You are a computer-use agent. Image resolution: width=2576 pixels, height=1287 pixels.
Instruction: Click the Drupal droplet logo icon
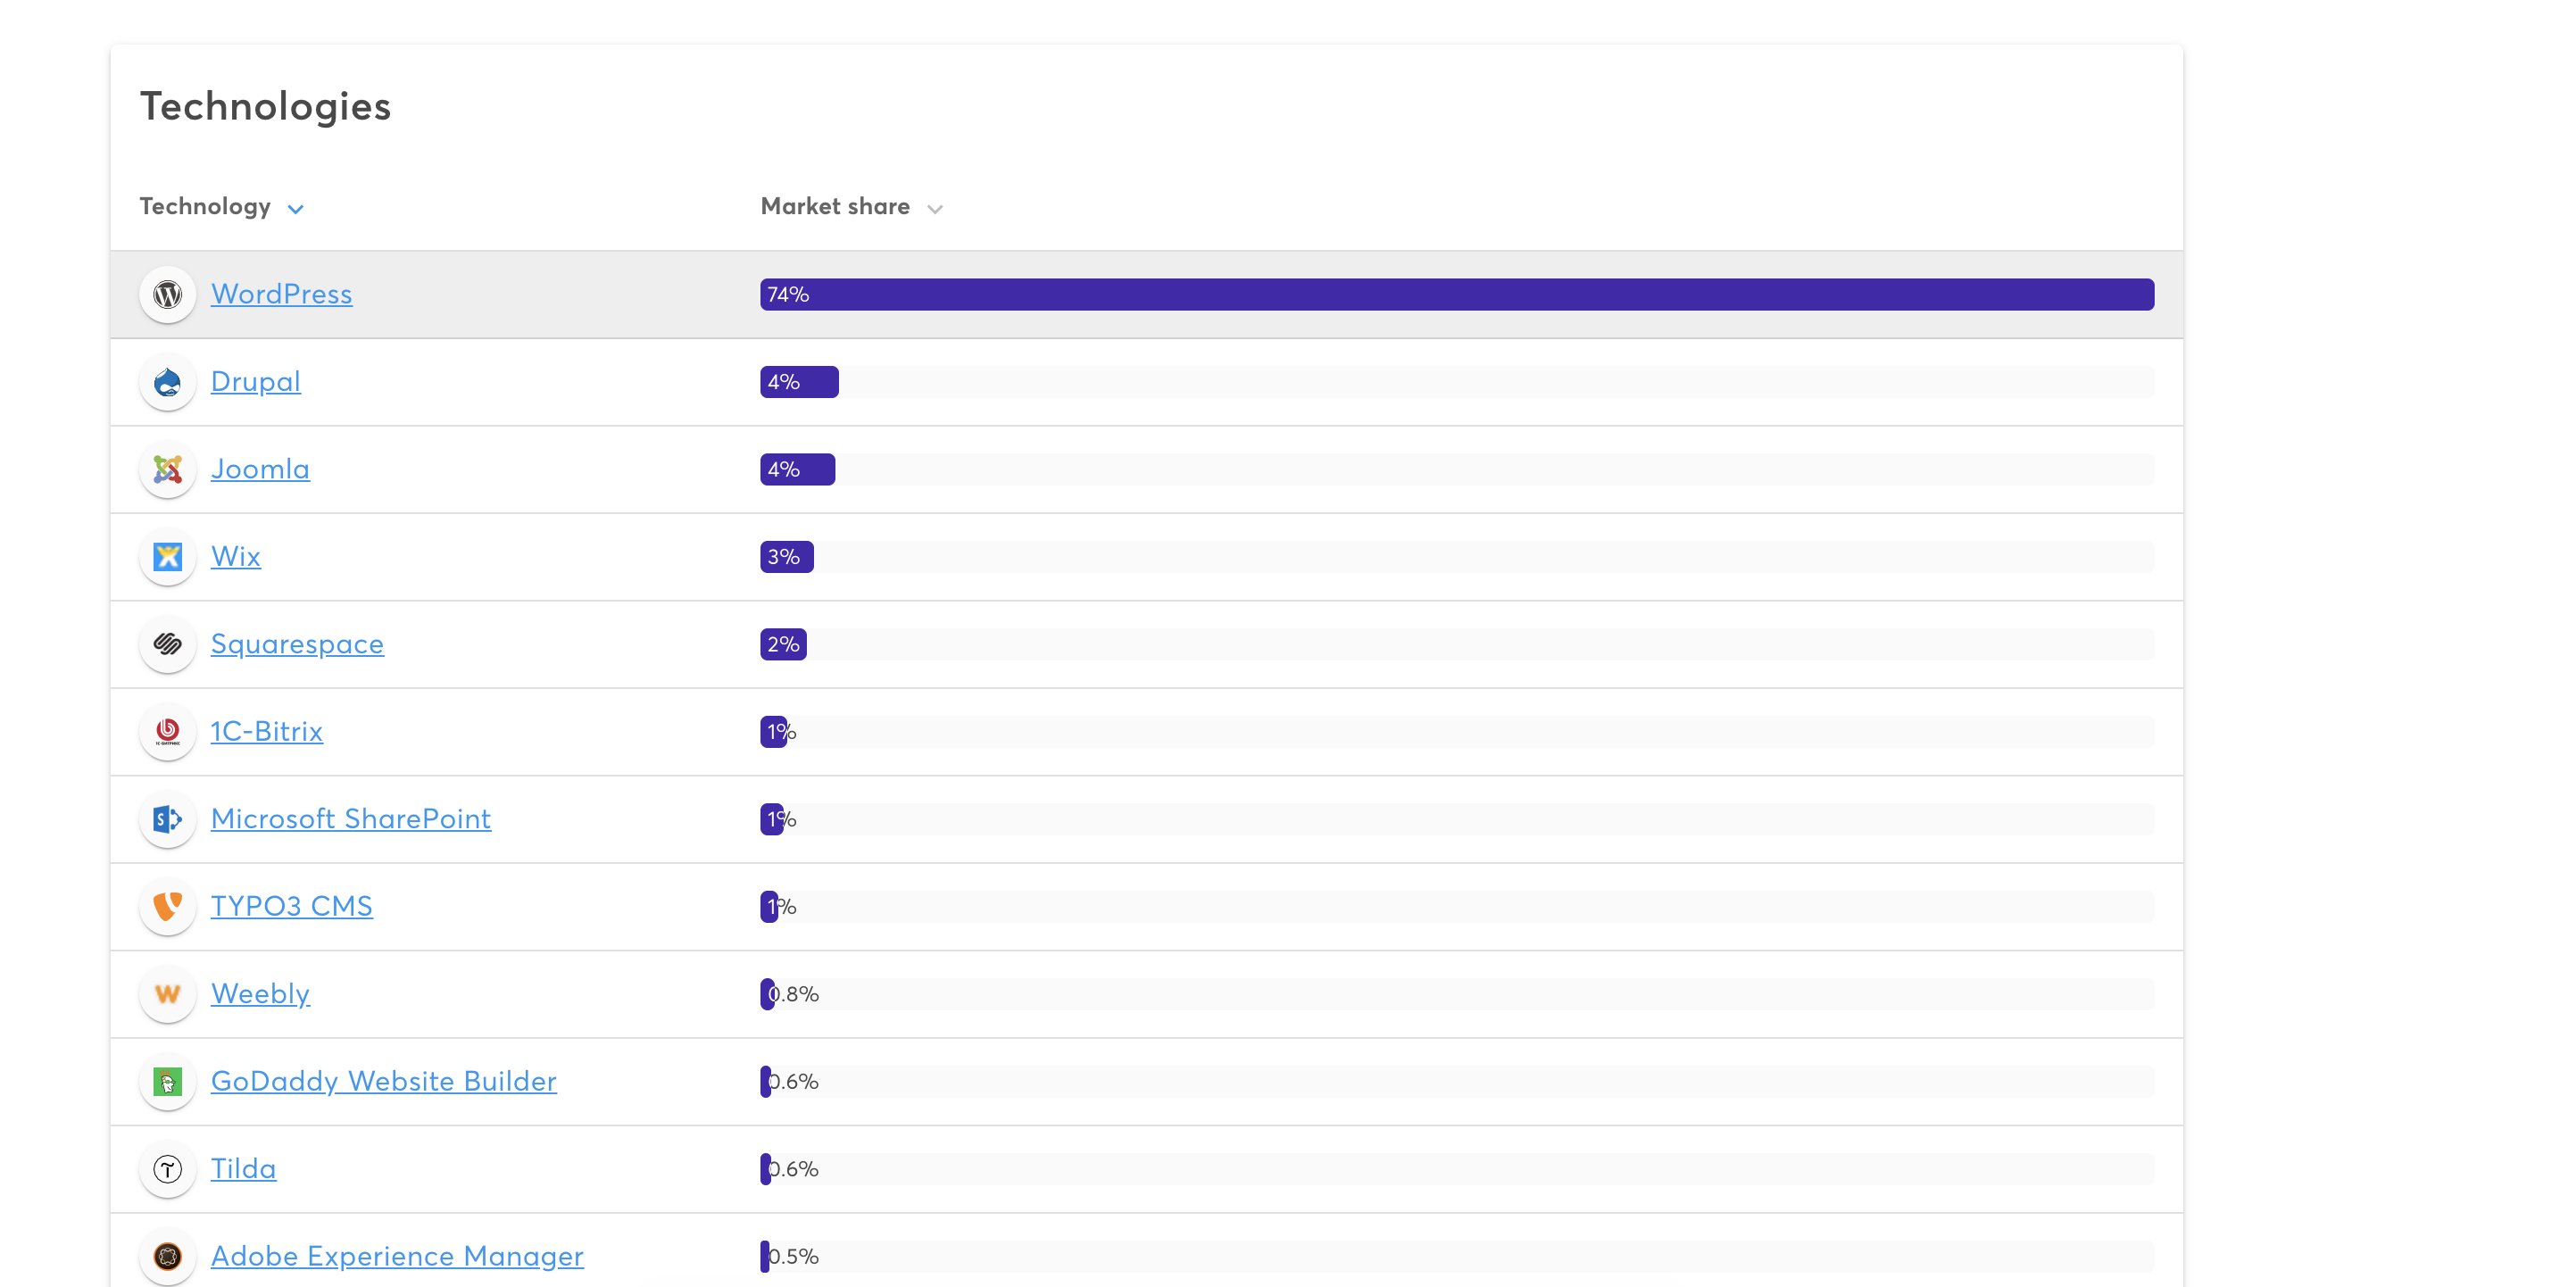coord(167,382)
